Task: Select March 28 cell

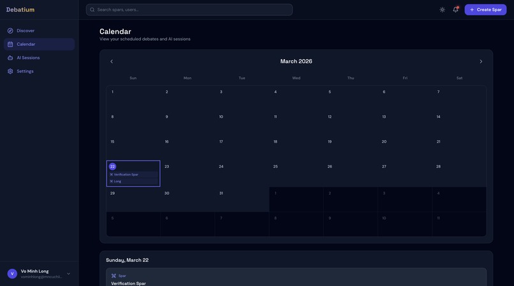Action: coord(459,174)
